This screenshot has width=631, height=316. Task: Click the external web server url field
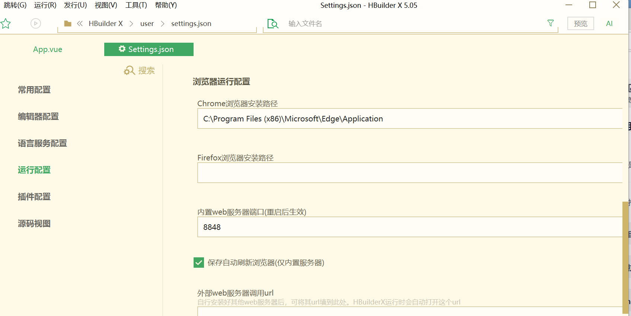click(x=410, y=312)
